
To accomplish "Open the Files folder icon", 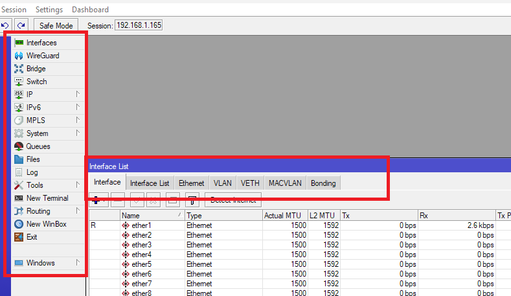I will (x=19, y=159).
